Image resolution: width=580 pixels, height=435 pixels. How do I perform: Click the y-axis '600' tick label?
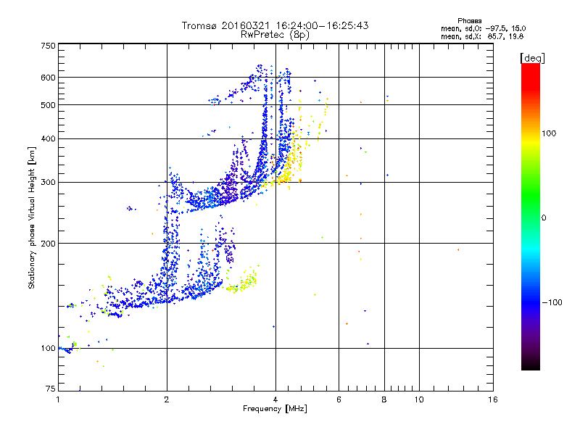pos(48,78)
